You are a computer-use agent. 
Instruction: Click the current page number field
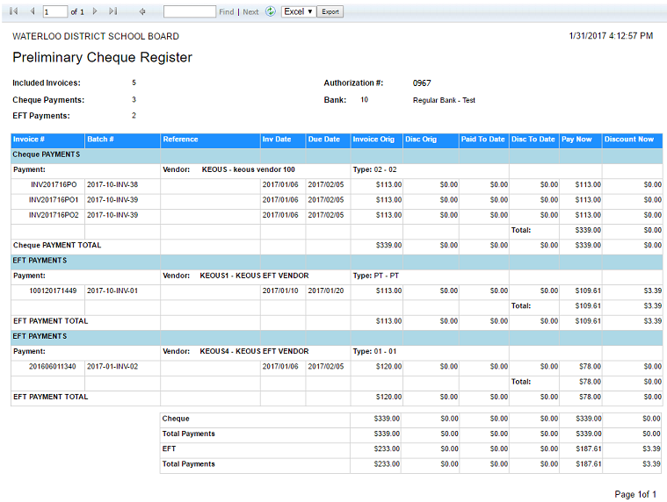click(x=54, y=11)
